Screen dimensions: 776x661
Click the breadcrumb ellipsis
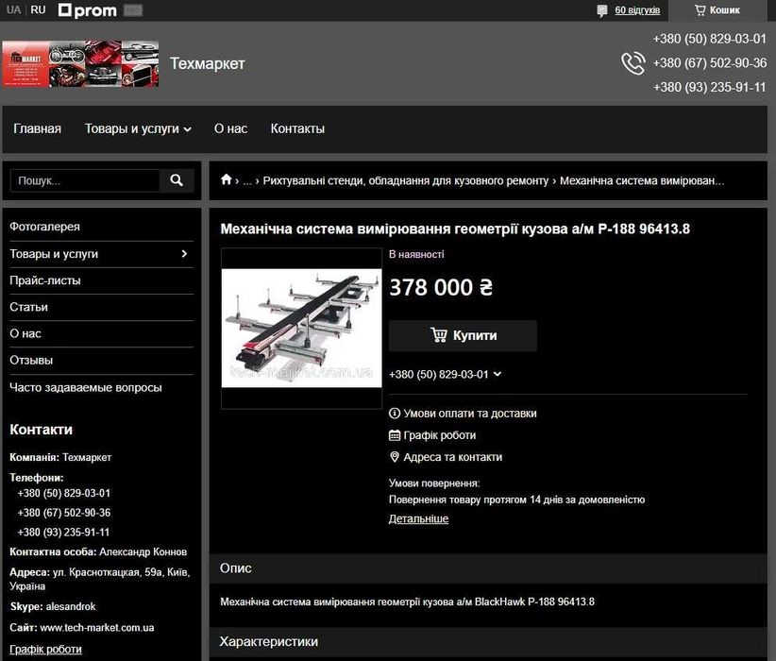tap(247, 181)
